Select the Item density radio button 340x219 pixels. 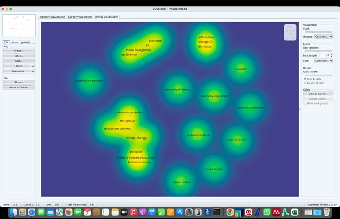coord(305,79)
